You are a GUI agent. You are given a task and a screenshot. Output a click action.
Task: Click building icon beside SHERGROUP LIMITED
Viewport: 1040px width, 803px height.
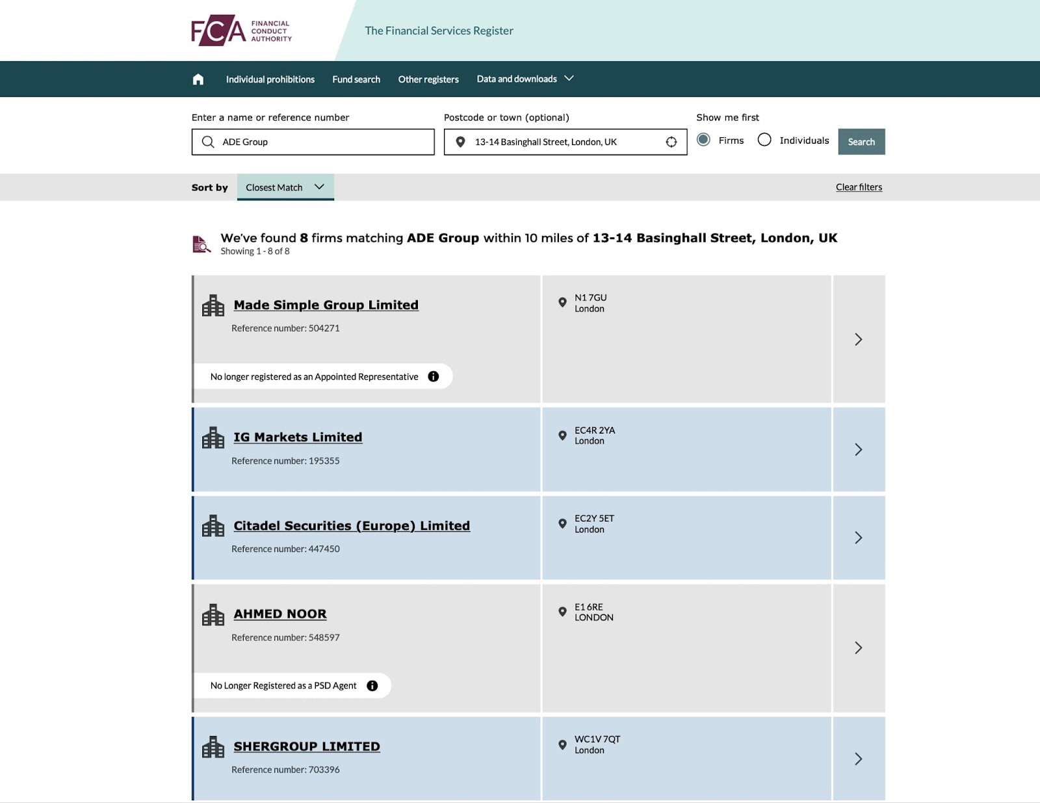pos(213,747)
